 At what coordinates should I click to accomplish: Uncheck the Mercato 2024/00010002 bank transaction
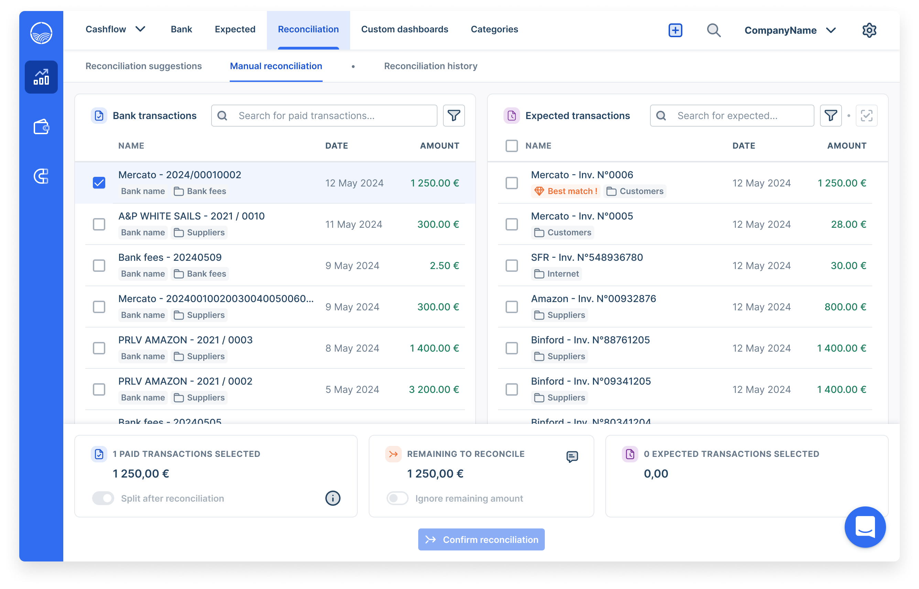(x=99, y=183)
